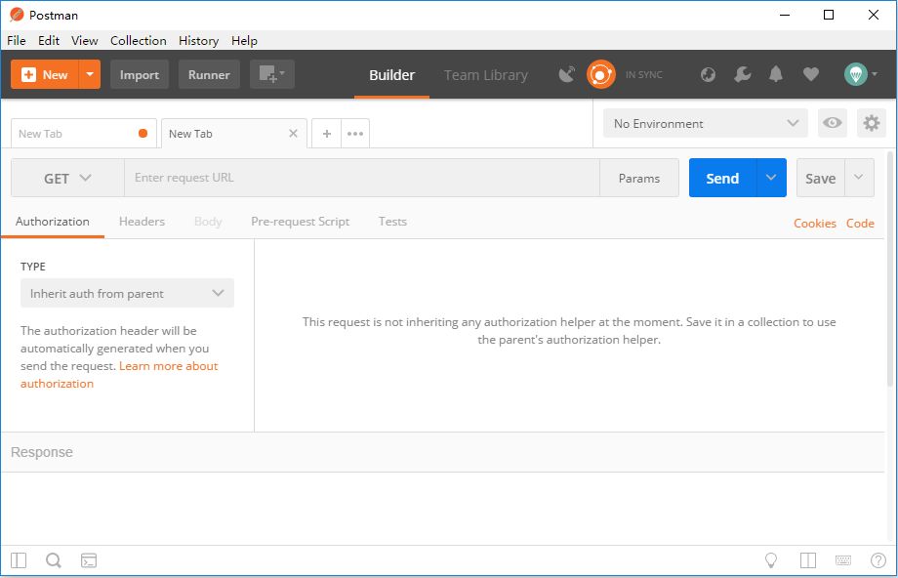Select the first New Tab with orange dot

(x=84, y=134)
